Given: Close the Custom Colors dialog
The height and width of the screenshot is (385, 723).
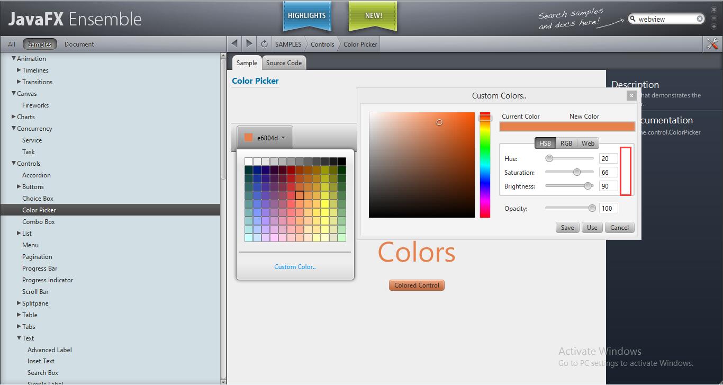Looking at the screenshot, I should (x=631, y=95).
